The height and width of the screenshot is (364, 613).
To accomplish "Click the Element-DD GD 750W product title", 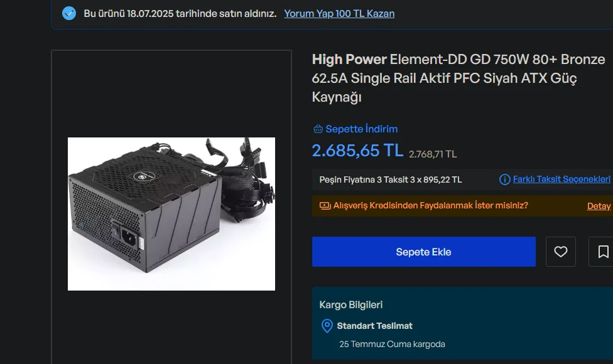I will pyautogui.click(x=458, y=78).
